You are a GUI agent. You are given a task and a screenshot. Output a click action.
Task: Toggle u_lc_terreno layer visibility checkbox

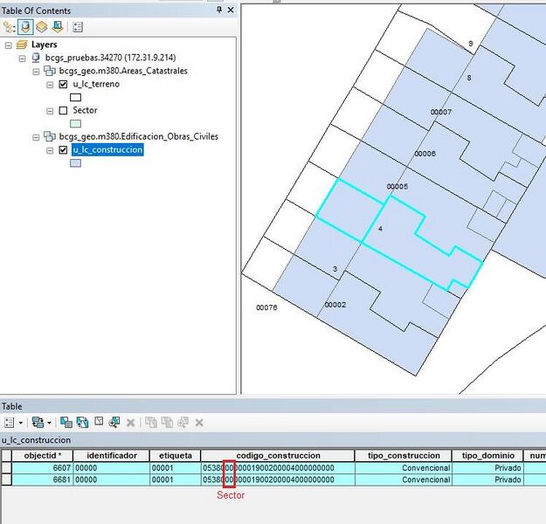pos(63,84)
